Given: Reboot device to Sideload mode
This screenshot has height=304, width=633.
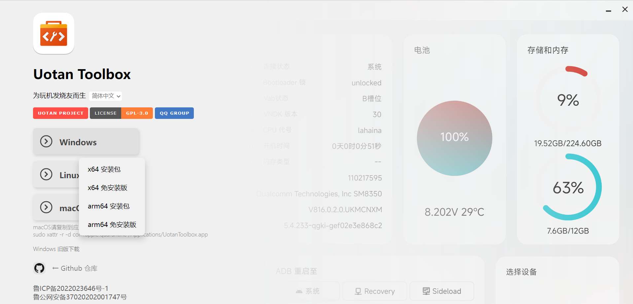Looking at the screenshot, I should pyautogui.click(x=442, y=291).
